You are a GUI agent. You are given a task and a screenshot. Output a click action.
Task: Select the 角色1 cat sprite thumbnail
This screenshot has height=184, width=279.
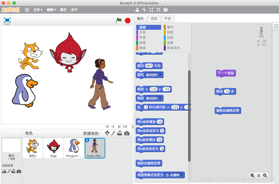(32, 148)
